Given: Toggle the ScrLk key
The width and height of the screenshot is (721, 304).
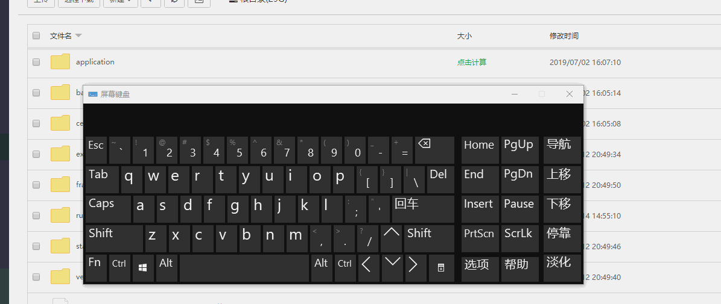Looking at the screenshot, I should 519,238.
